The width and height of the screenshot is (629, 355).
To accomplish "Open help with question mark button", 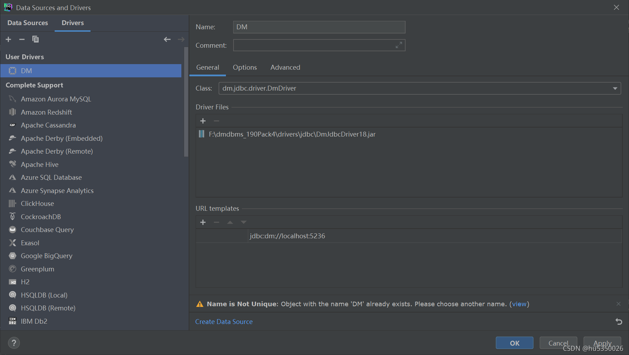I will [14, 343].
